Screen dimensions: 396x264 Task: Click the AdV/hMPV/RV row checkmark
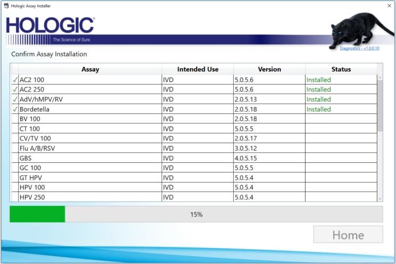[15, 100]
